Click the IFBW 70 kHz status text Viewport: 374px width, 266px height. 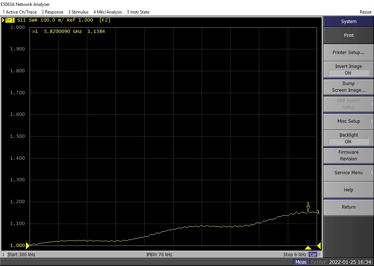[159, 255]
